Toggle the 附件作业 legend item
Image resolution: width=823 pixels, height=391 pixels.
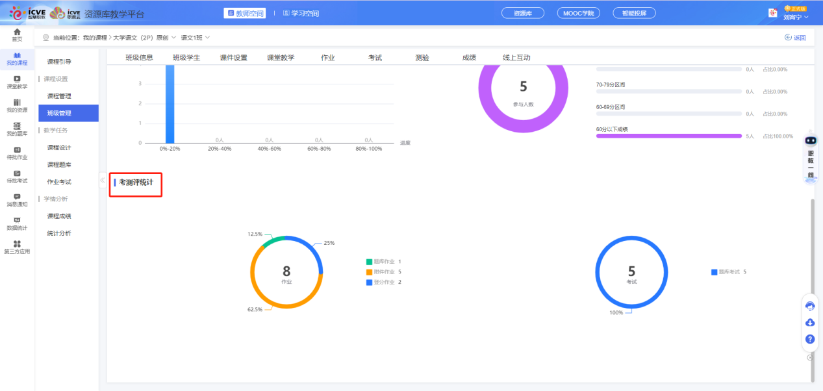383,272
